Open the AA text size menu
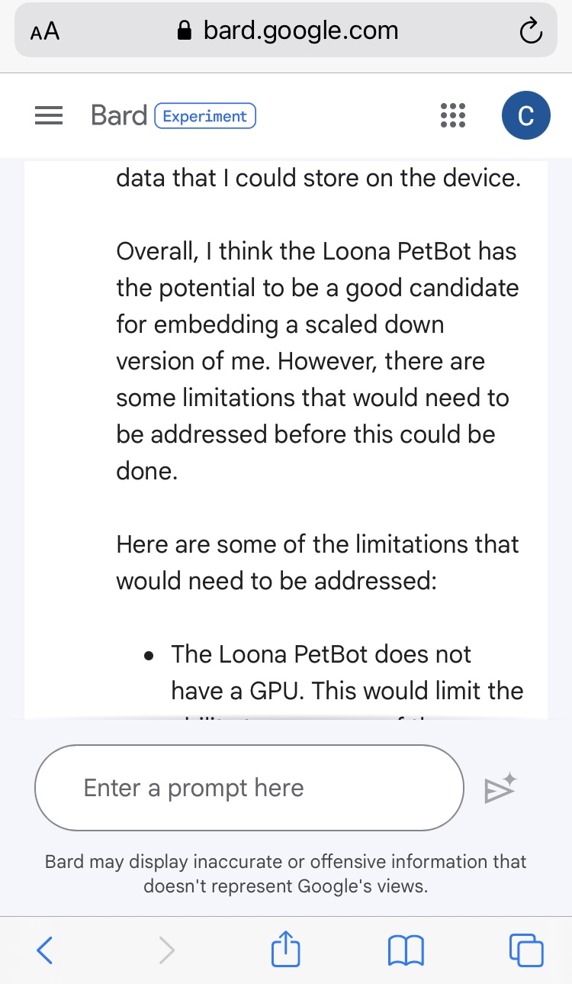Screen dimensions: 572x984 coord(45,32)
